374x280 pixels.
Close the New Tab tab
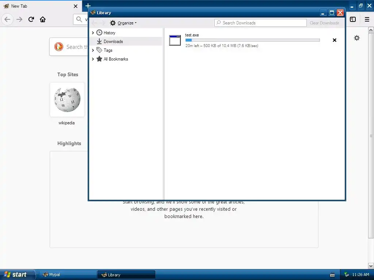(75, 6)
